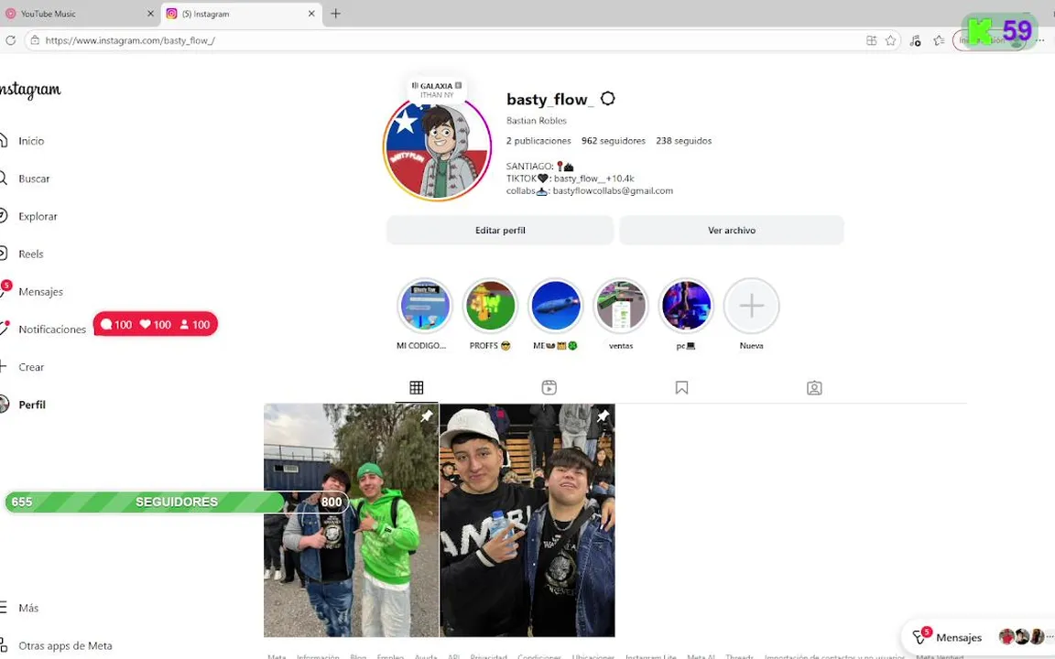Switch to the saved bookmark tab

681,387
